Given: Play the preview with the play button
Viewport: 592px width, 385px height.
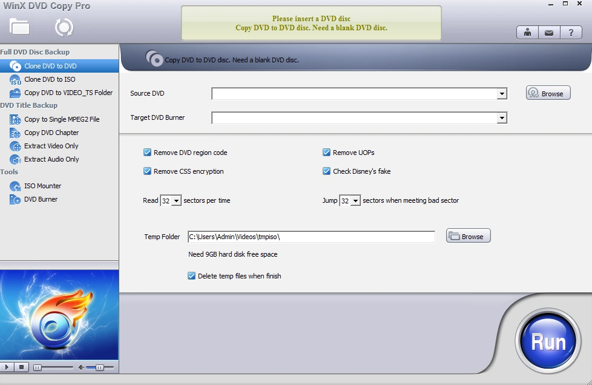Looking at the screenshot, I should (7, 367).
